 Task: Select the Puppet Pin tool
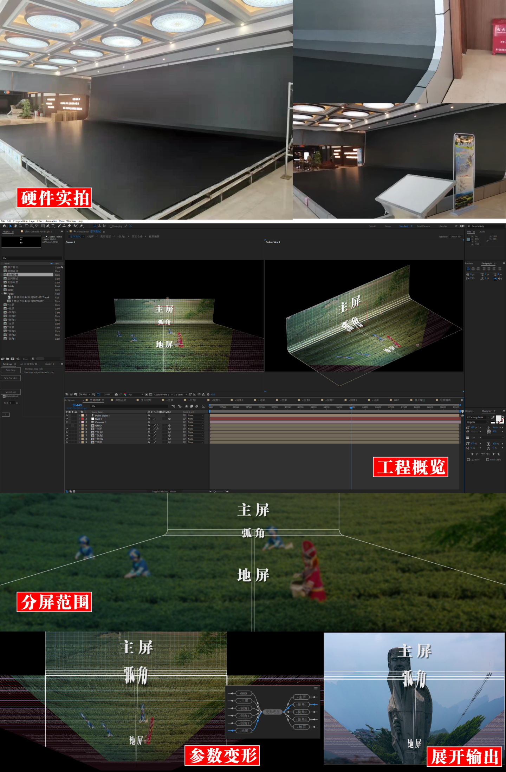(x=82, y=226)
